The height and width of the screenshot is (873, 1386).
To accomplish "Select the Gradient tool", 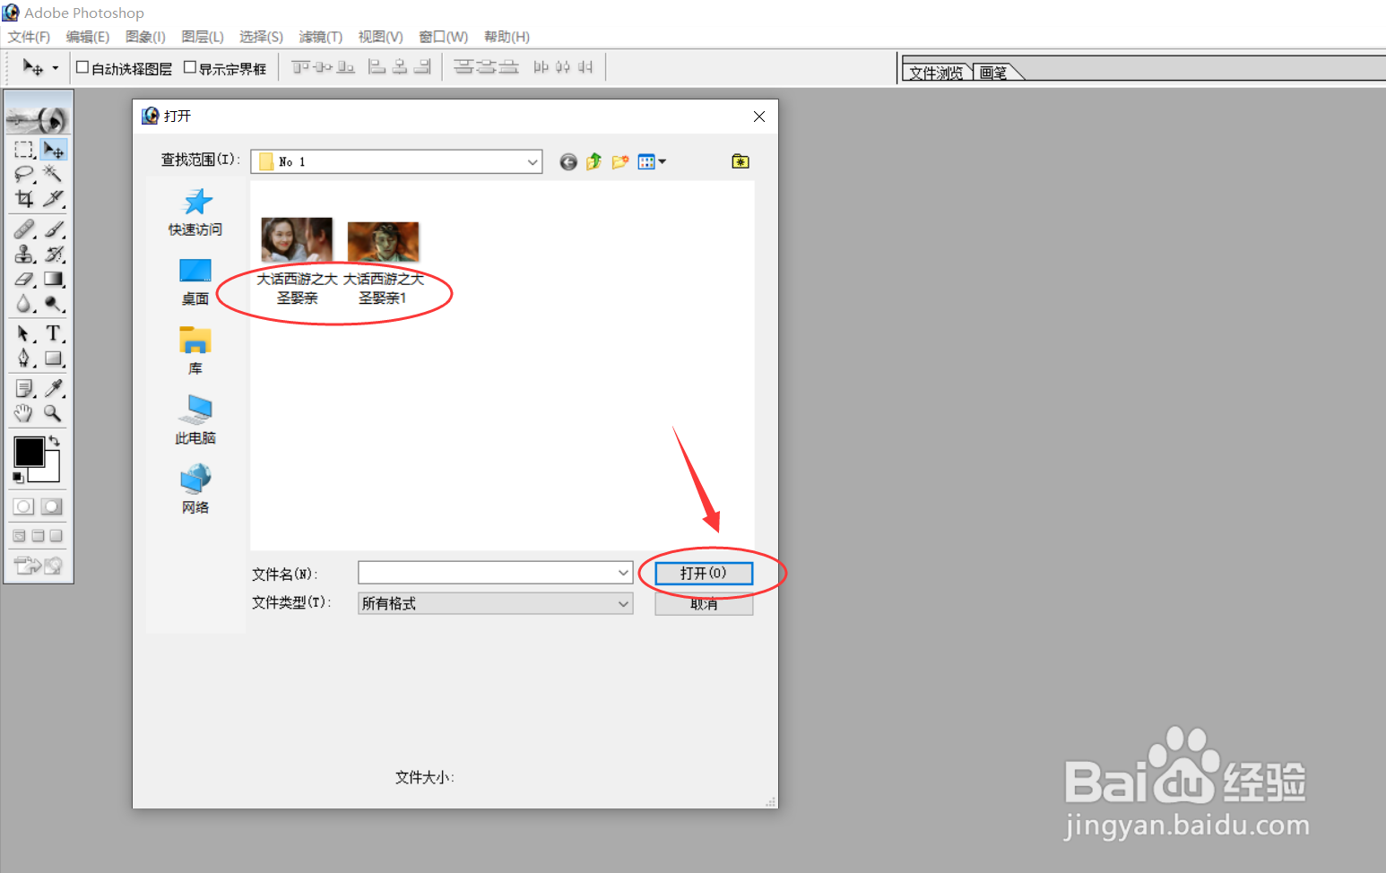I will pyautogui.click(x=54, y=279).
